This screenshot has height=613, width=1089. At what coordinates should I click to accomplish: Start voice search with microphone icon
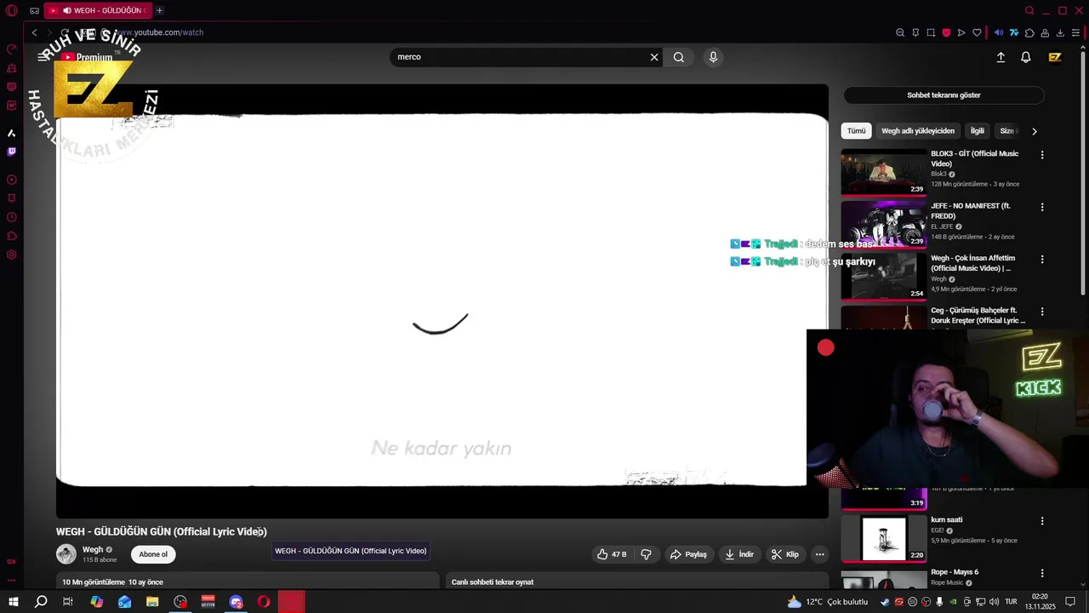(713, 57)
